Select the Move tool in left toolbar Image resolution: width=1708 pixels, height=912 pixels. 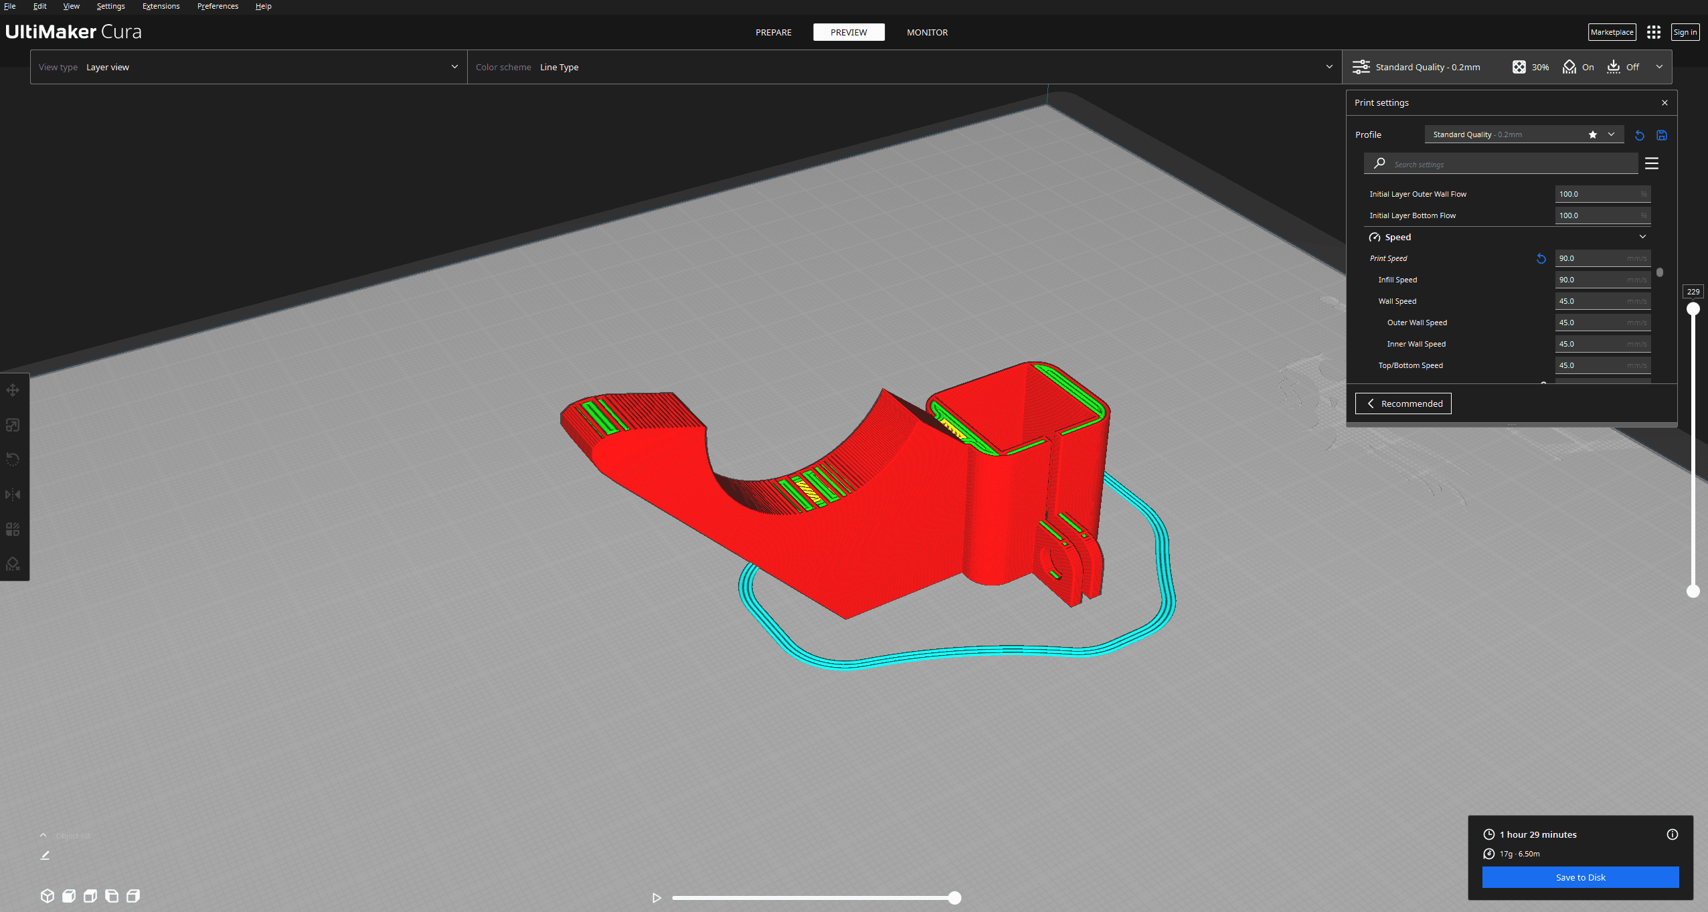tap(13, 390)
